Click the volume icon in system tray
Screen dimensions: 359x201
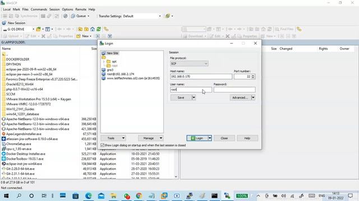283,196
